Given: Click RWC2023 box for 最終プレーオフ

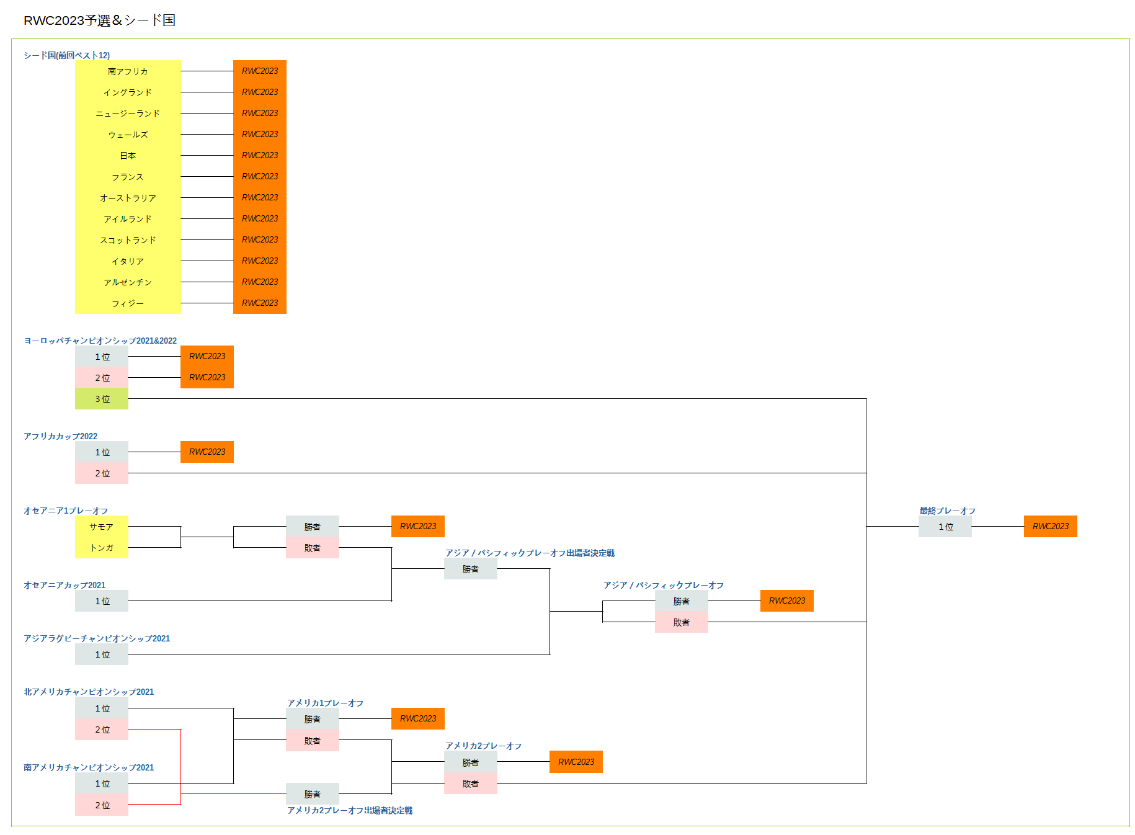Looking at the screenshot, I should click(1051, 526).
